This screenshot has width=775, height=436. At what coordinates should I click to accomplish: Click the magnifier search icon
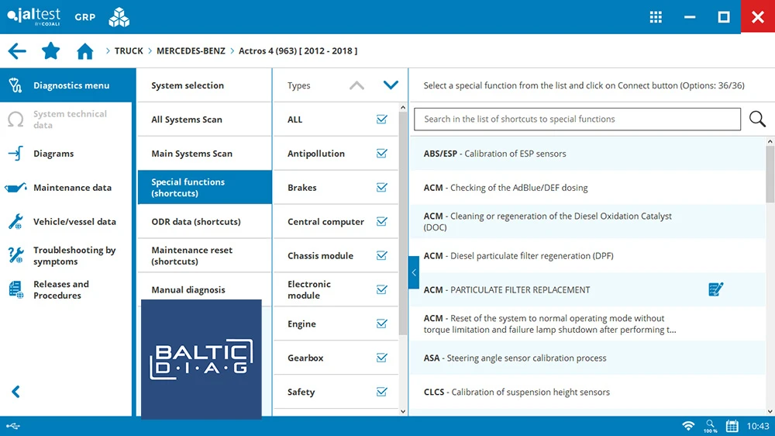click(756, 119)
